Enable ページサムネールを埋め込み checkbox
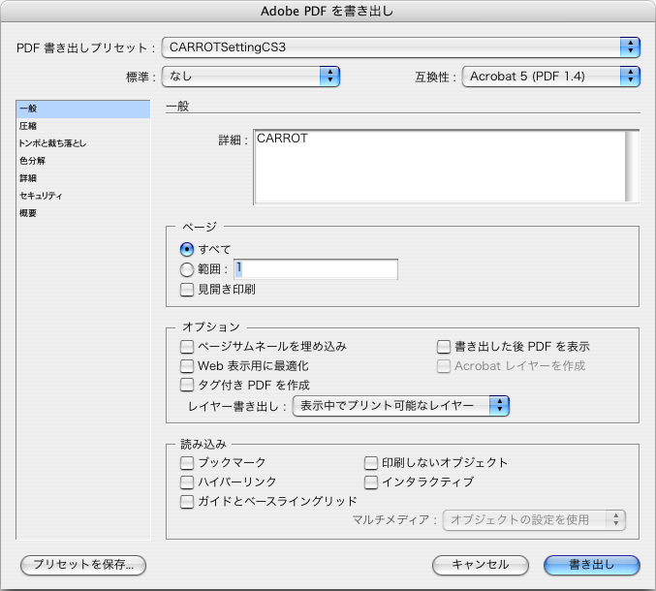Image resolution: width=656 pixels, height=591 pixels. click(187, 347)
